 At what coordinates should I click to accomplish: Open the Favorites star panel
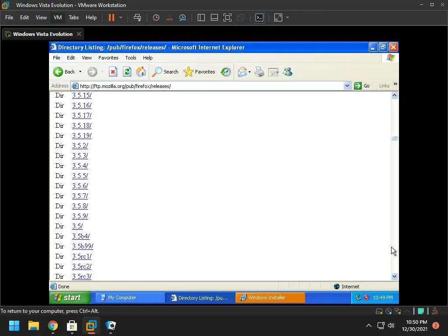[199, 72]
